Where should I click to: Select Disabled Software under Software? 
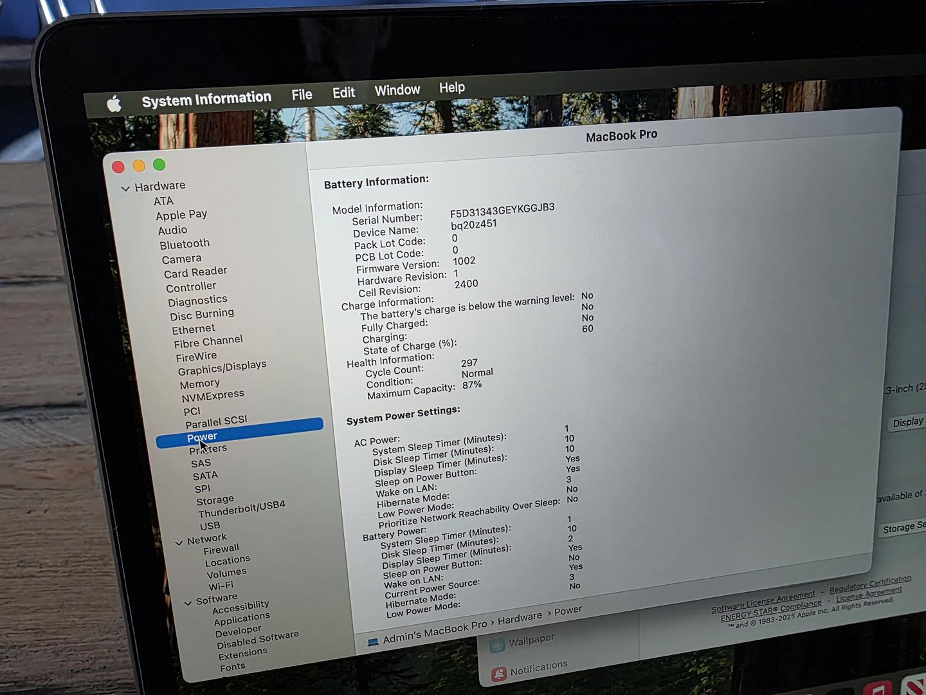pyautogui.click(x=257, y=640)
